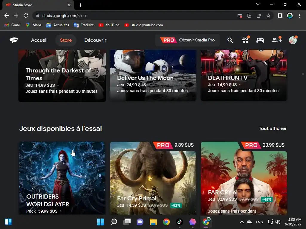
Task: Select the Store tab
Action: [x=66, y=40]
